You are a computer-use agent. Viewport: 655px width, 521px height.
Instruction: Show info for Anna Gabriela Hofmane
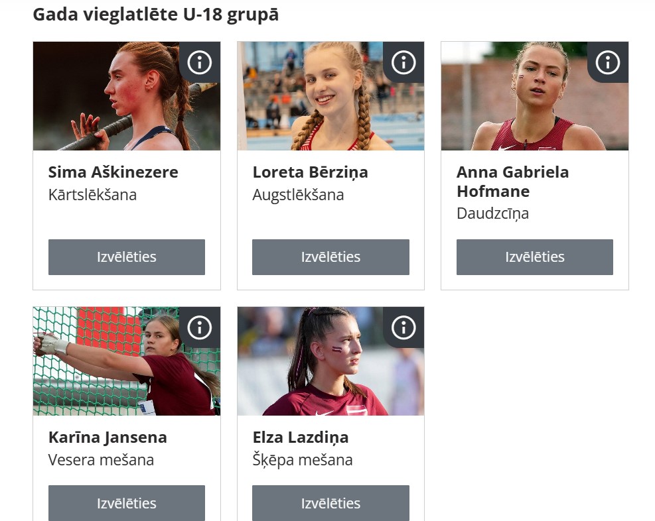point(607,62)
